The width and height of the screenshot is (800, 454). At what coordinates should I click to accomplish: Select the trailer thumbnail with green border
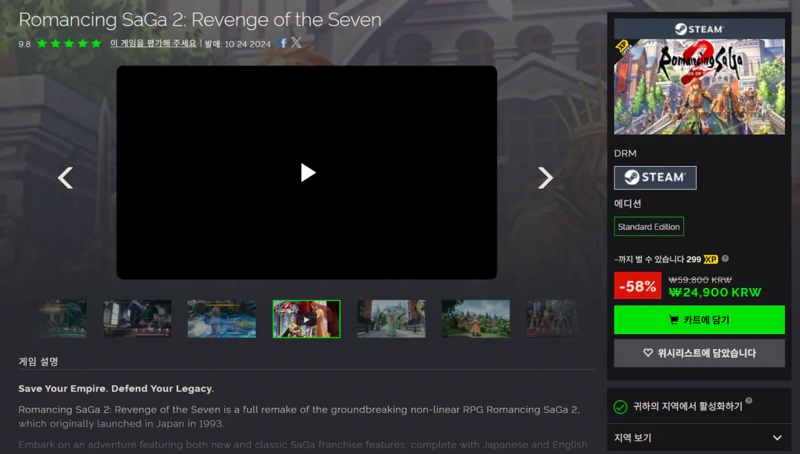306,319
